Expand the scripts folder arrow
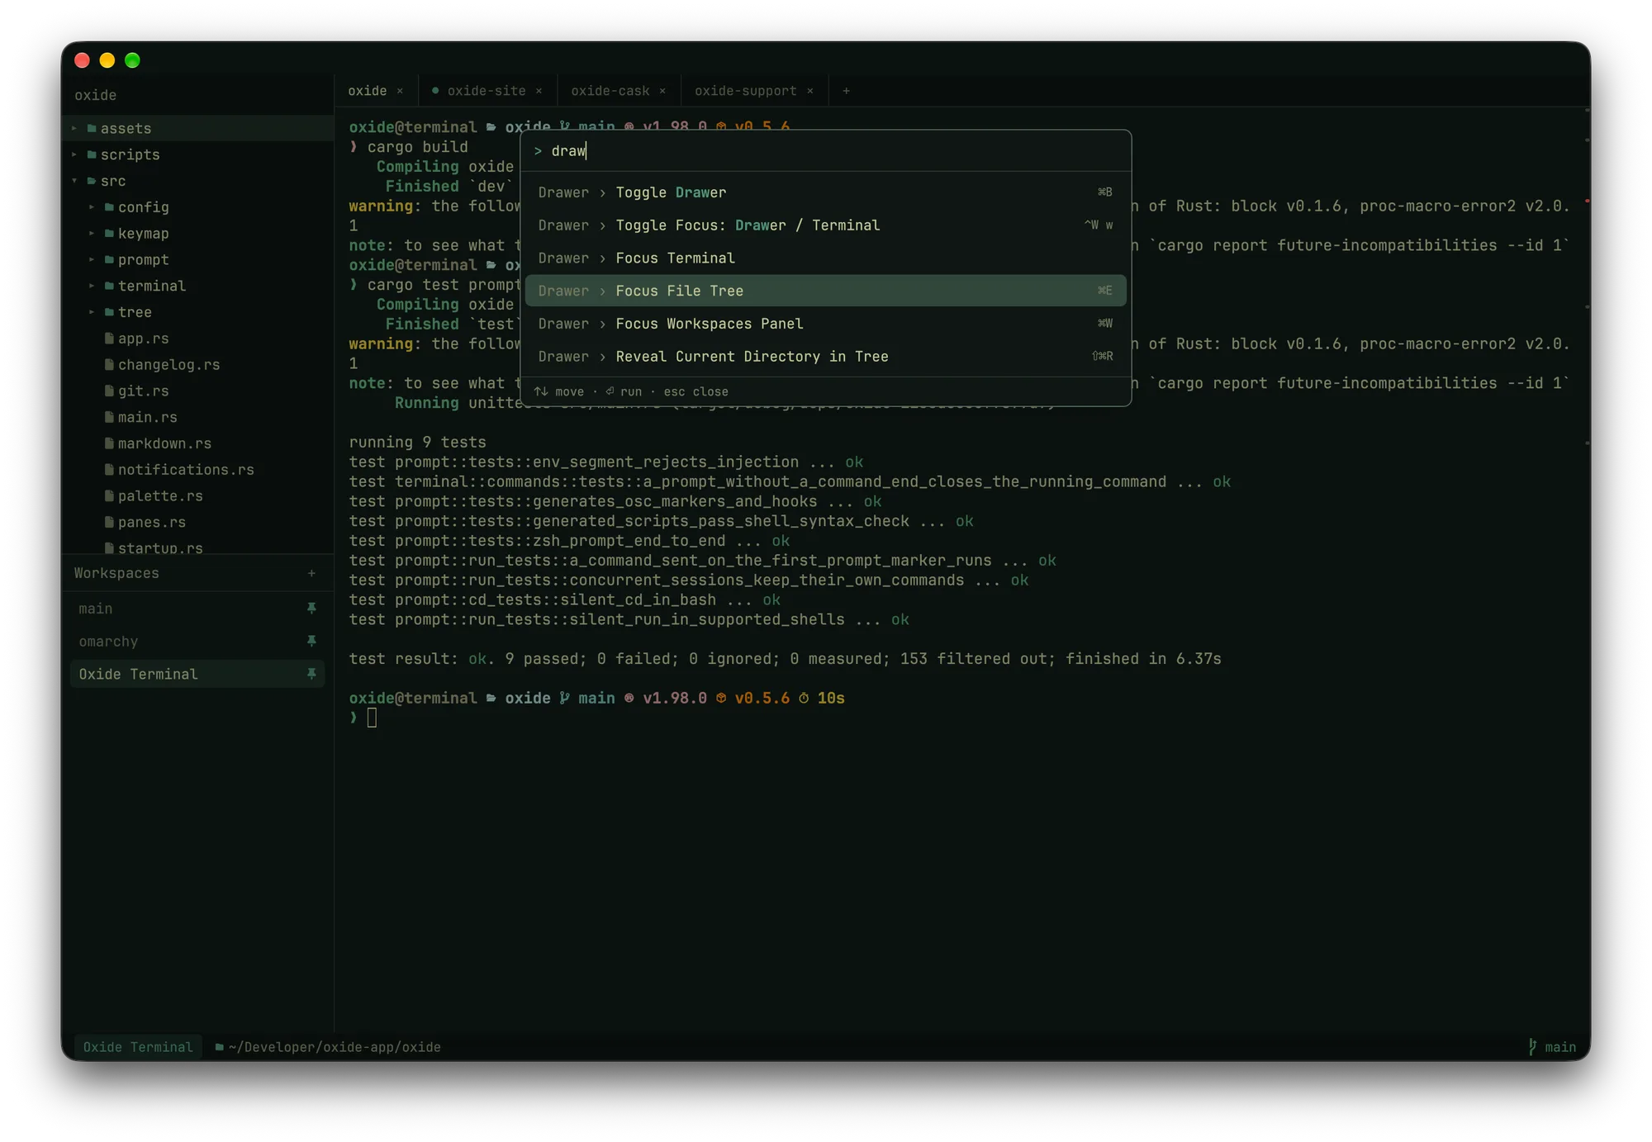Image resolution: width=1652 pixels, height=1142 pixels. point(74,154)
